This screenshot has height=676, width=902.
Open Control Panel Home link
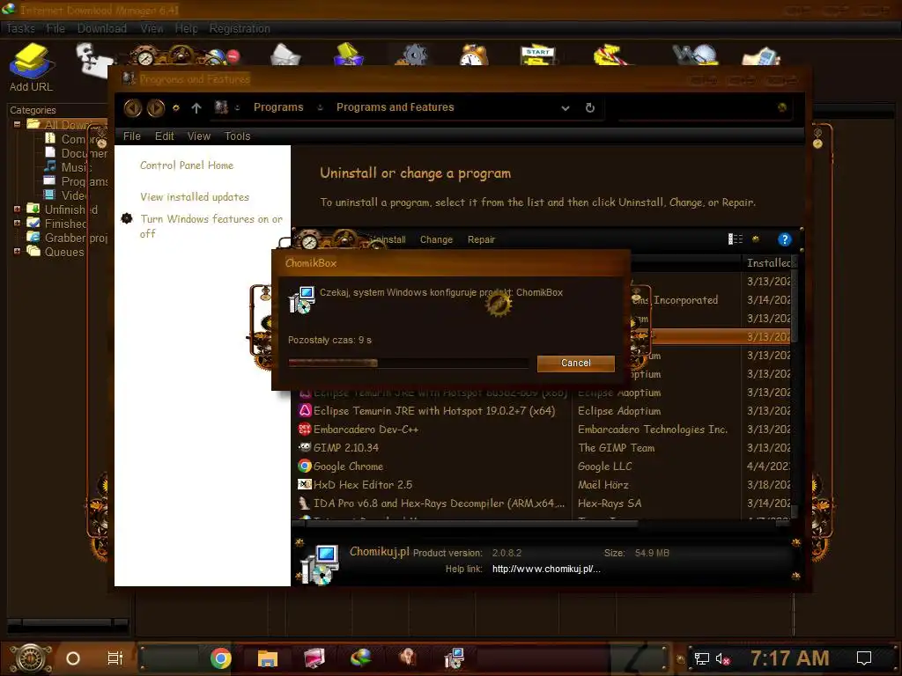coord(187,165)
